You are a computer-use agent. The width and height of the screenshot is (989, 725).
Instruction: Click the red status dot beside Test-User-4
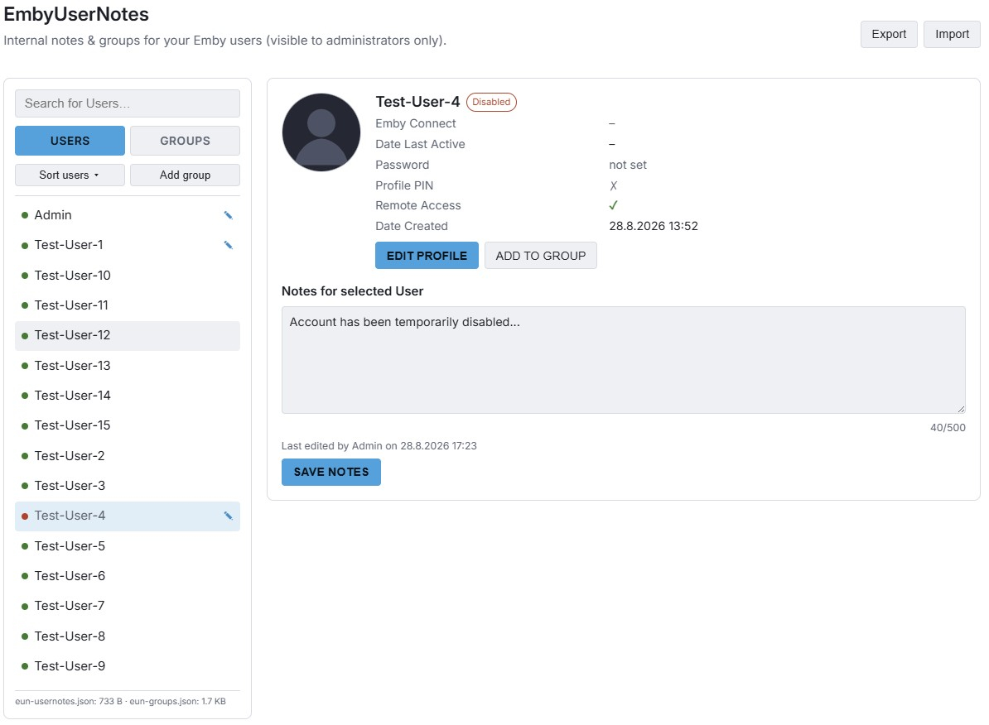tap(25, 516)
